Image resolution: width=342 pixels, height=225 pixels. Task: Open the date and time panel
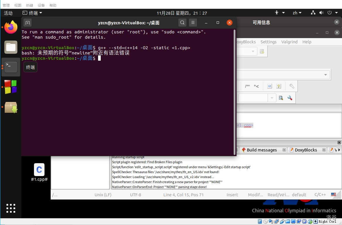click(x=182, y=13)
